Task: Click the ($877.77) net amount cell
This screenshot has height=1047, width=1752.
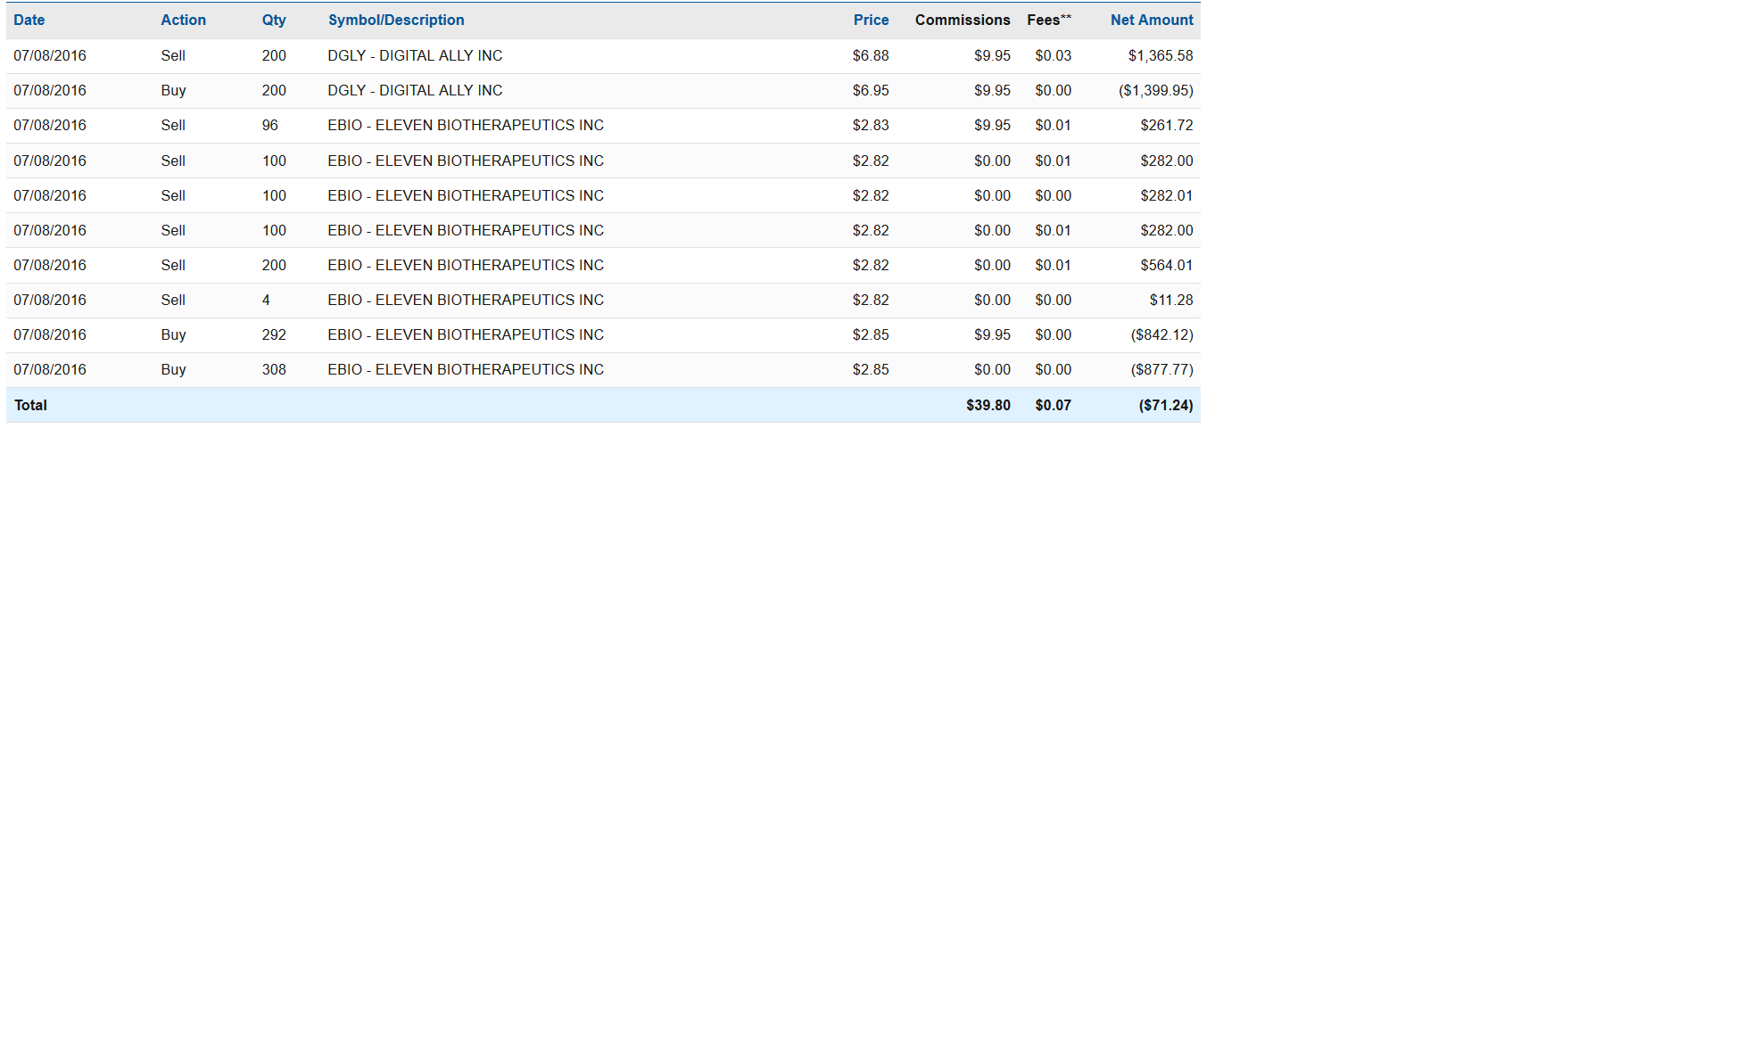Action: pos(1161,369)
